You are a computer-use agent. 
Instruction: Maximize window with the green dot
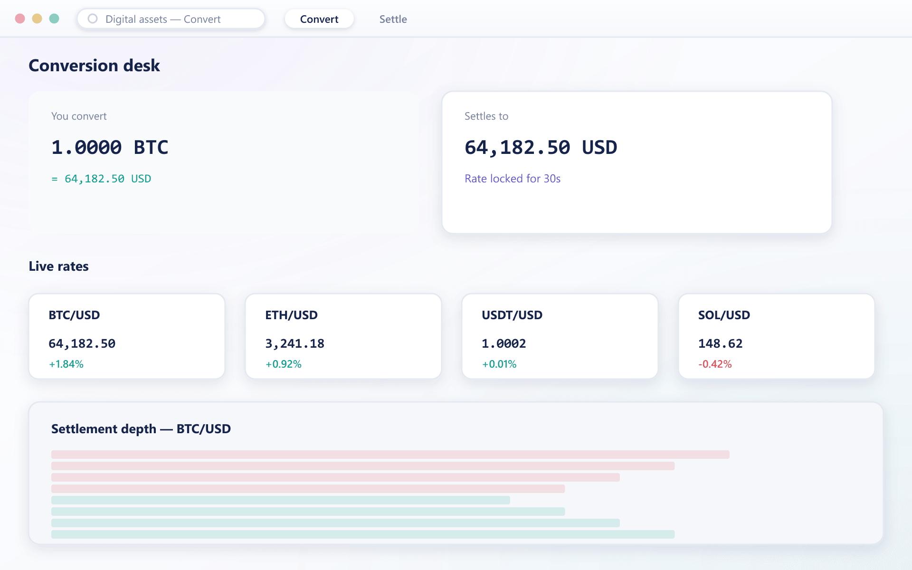point(54,19)
